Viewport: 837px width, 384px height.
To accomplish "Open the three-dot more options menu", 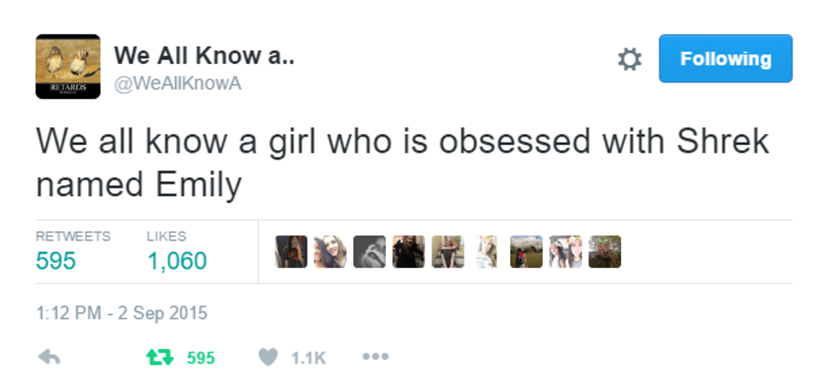I will click(374, 357).
